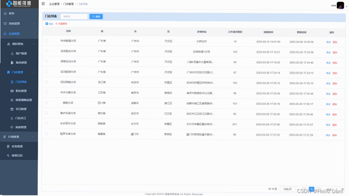
Task: Collapse the 门店管理 submenu chevron
Action: (x=34, y=72)
